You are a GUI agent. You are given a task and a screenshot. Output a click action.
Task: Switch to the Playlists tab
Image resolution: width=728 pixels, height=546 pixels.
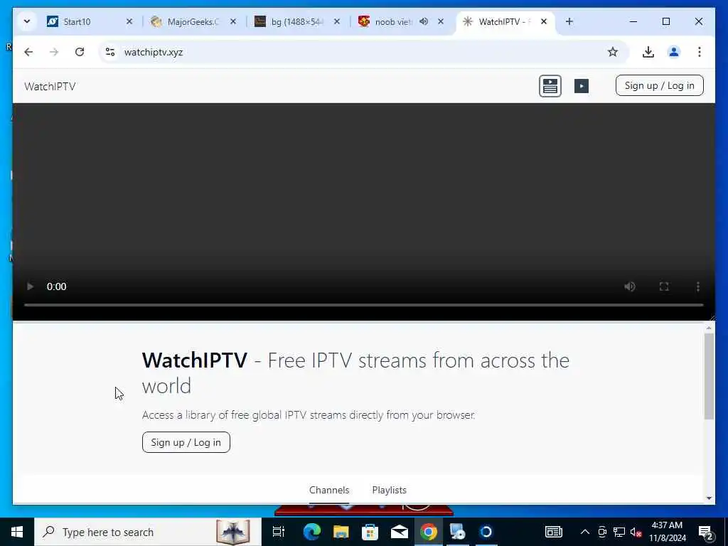pos(389,490)
